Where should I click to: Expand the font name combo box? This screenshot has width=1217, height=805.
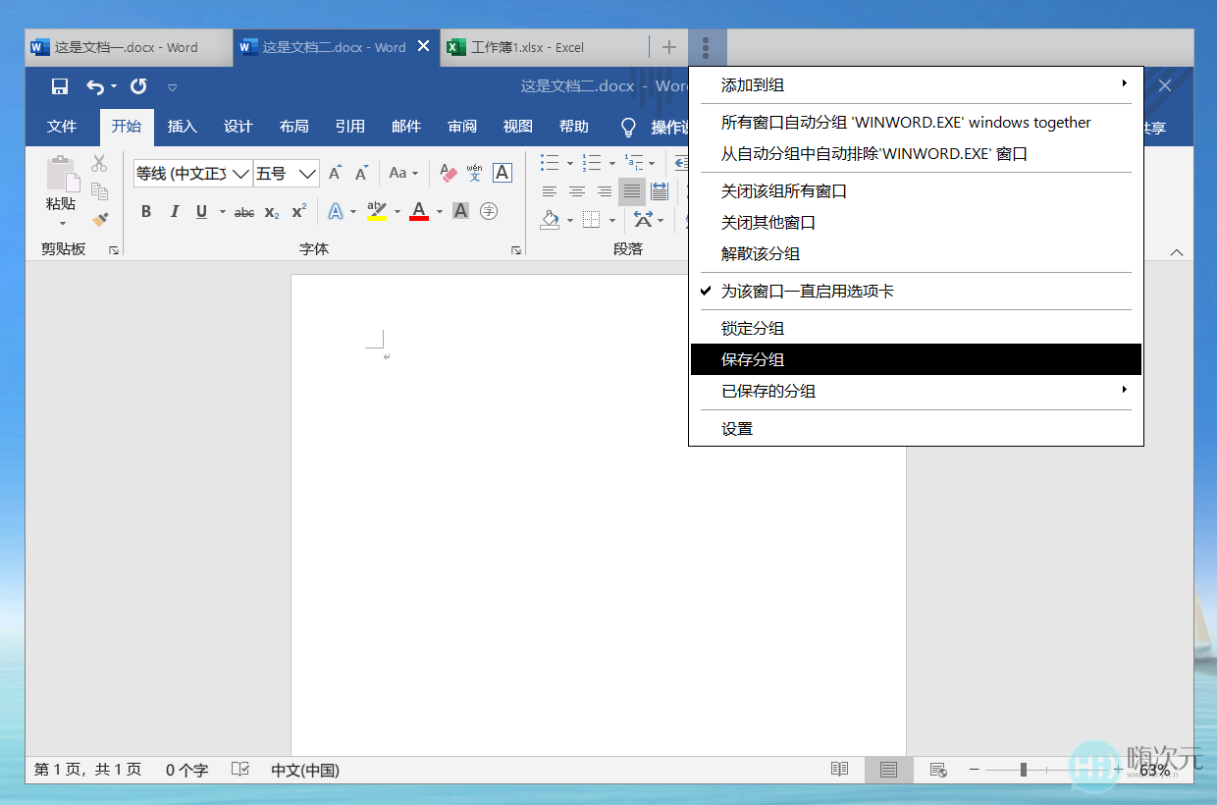click(x=240, y=173)
